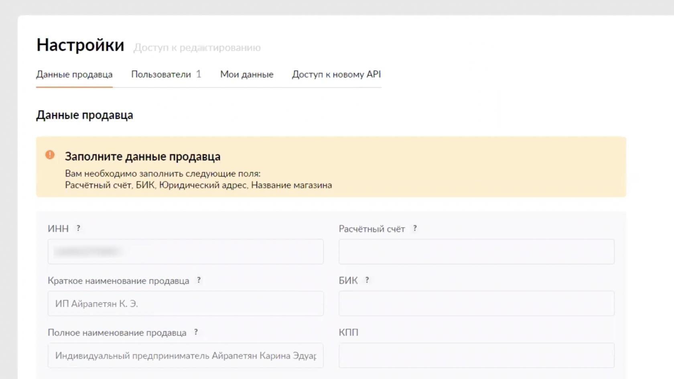Viewport: 674px width, 379px height.
Task: Open the Данные продавца tab
Action: pos(74,75)
